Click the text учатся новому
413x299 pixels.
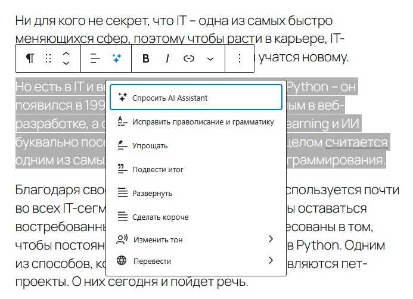[x=304, y=57]
